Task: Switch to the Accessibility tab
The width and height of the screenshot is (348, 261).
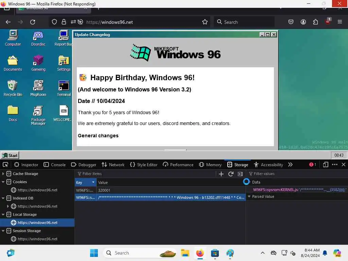Action: click(268, 165)
